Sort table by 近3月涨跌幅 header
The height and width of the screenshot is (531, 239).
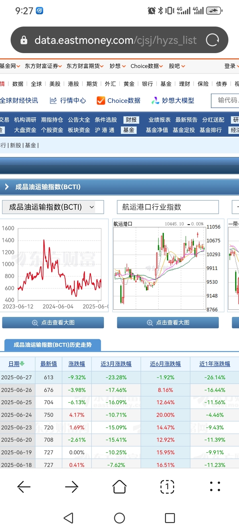coord(116,364)
